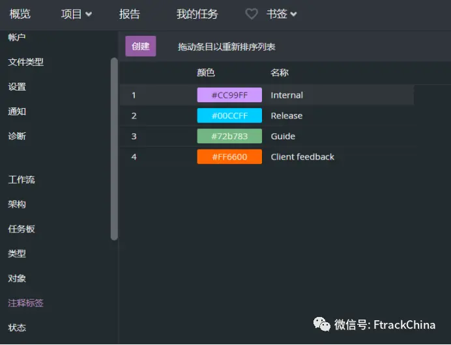Click row number 3 cell

click(x=134, y=136)
